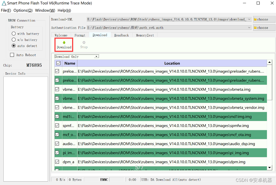The width and height of the screenshot is (276, 185).
Task: Click the EMMC status bar entry
Action: point(104,179)
